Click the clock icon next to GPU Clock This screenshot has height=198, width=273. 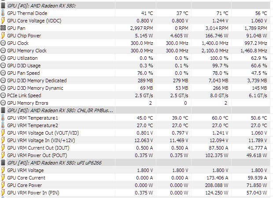[4, 43]
